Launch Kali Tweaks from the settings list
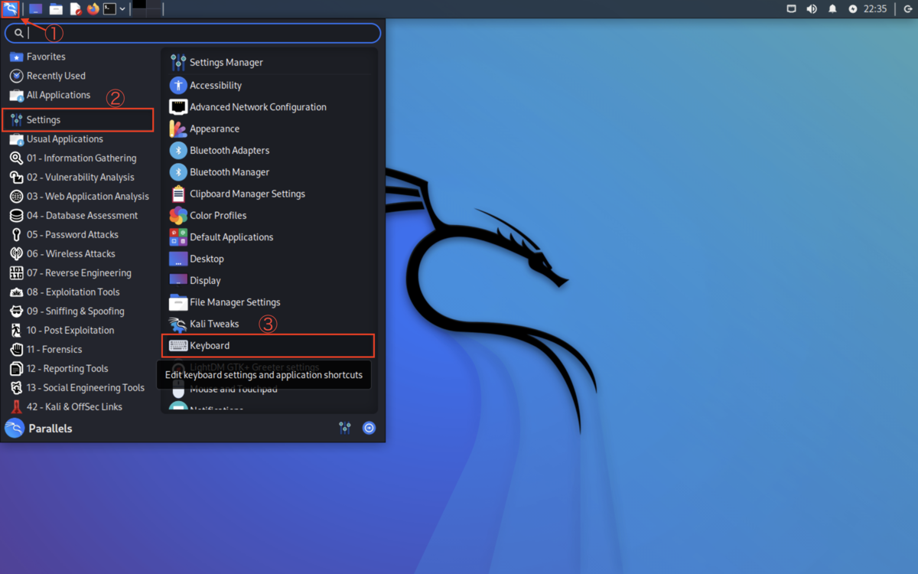Screen dimensions: 918x574 point(214,324)
